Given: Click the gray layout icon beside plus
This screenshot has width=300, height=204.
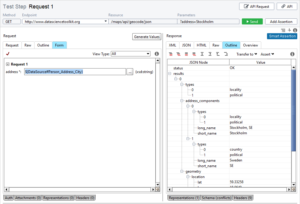Looking at the screenshot, I should 283,30.
